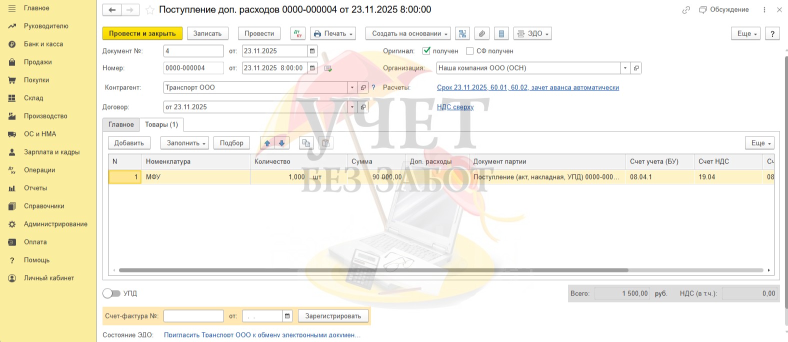The width and height of the screenshot is (788, 342).
Task: Open calendar for Документ № date
Action: (312, 51)
